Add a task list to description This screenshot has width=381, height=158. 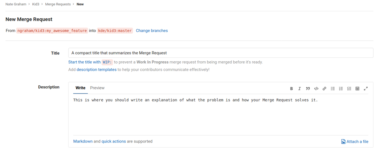[x=349, y=89]
